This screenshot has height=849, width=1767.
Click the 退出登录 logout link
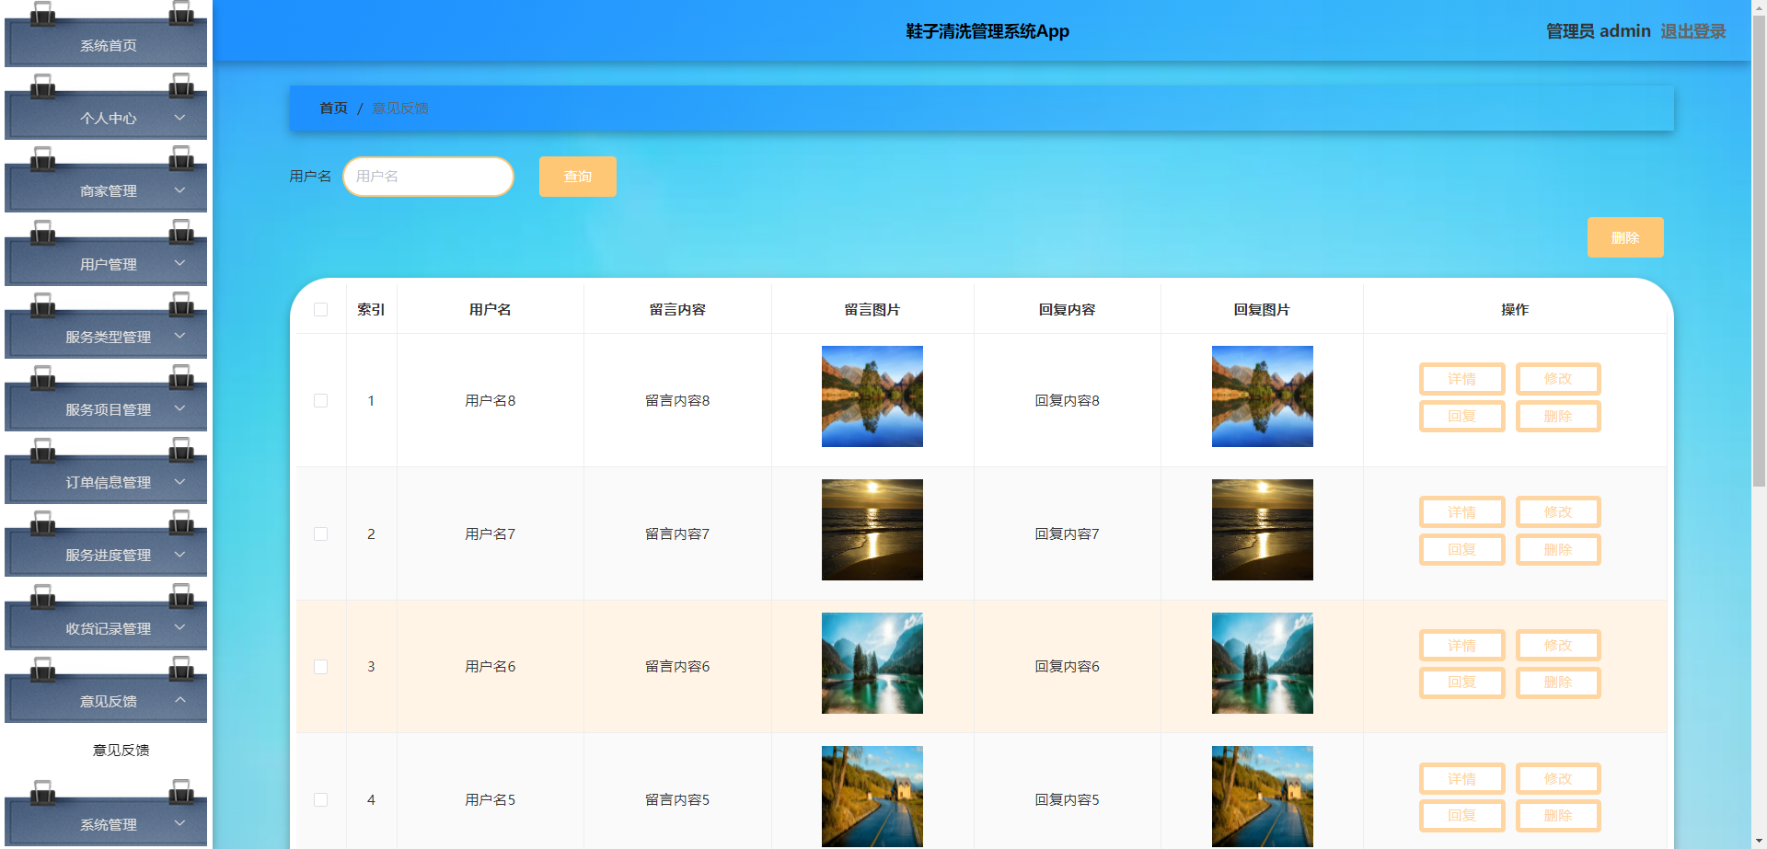1693,30
